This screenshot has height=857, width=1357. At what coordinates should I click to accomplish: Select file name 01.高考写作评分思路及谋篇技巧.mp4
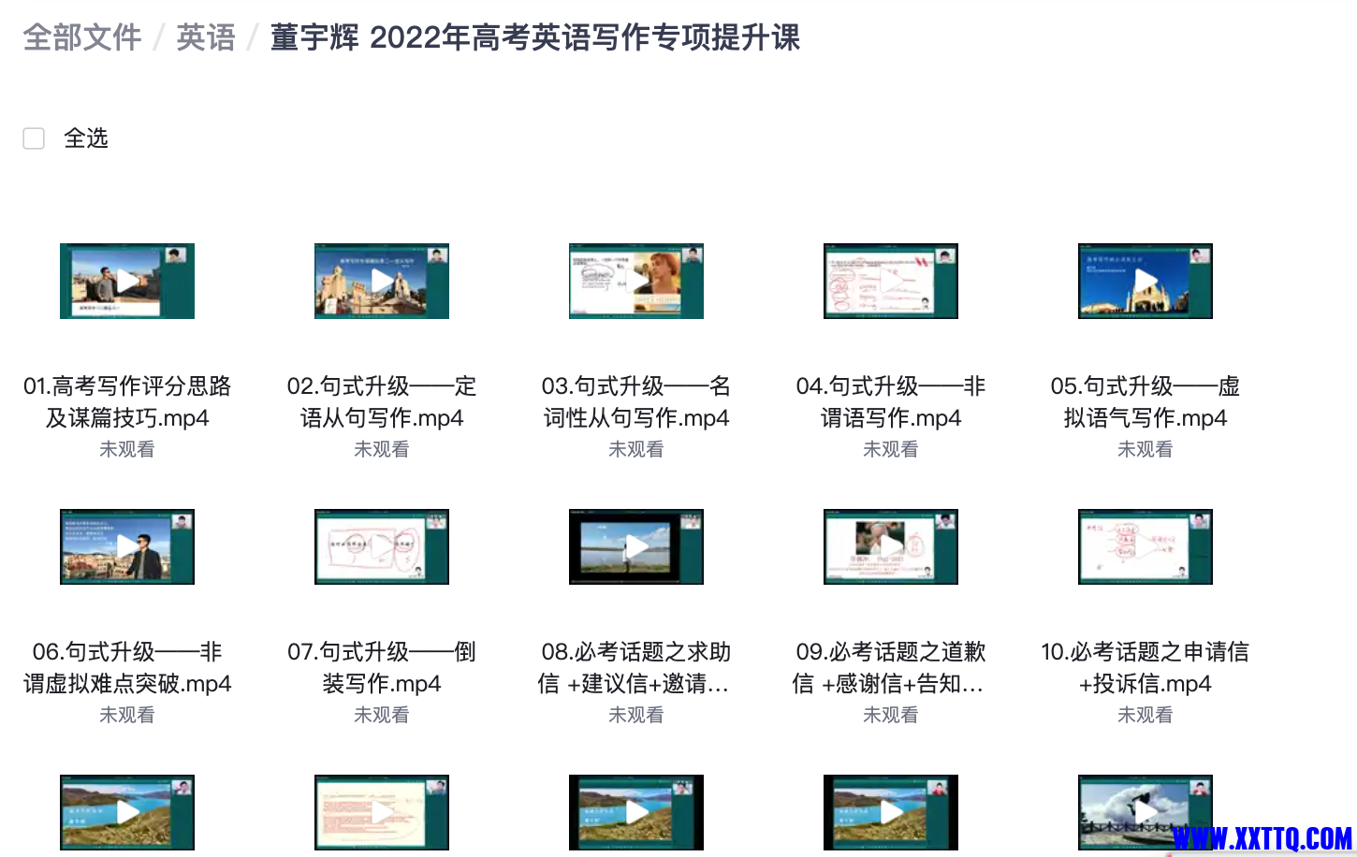click(x=127, y=401)
